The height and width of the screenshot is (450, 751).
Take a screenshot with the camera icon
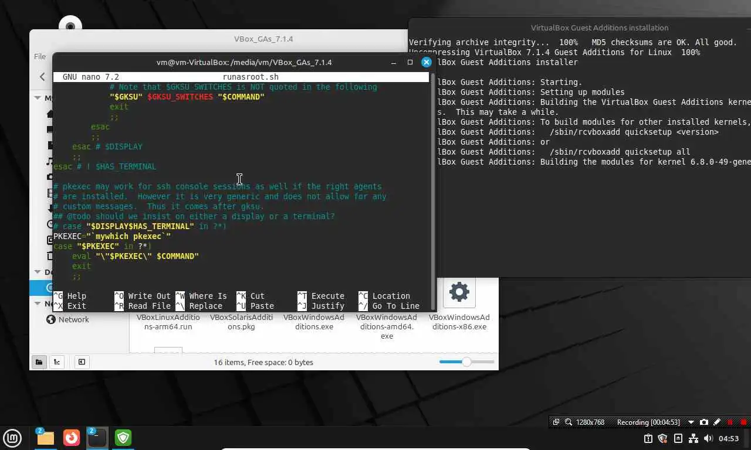coord(704,422)
